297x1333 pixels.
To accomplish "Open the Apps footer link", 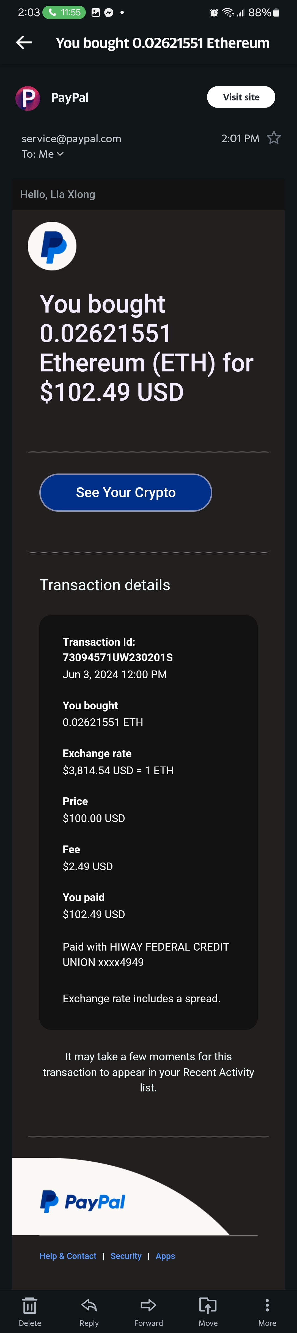I will coord(165,1256).
